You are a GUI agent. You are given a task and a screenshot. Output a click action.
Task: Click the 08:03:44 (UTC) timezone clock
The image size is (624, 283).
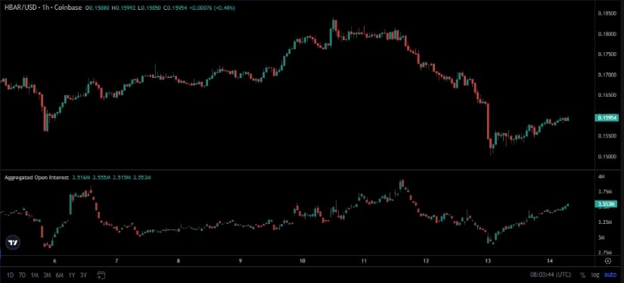pyautogui.click(x=550, y=275)
